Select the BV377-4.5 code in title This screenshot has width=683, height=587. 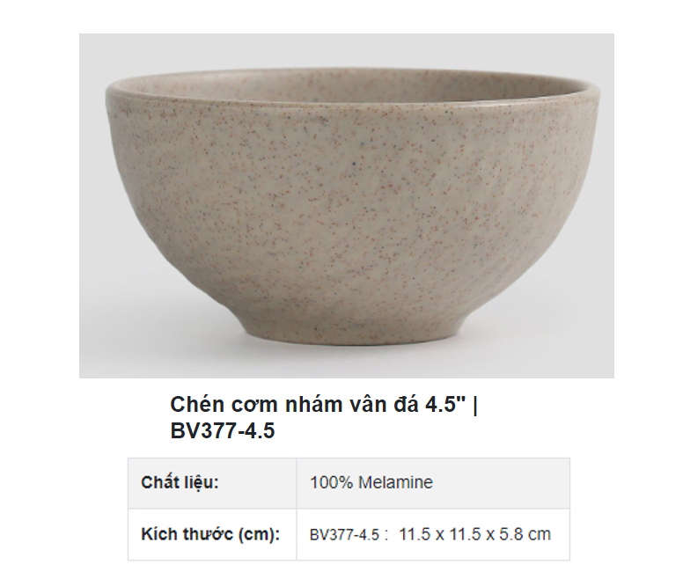point(223,431)
